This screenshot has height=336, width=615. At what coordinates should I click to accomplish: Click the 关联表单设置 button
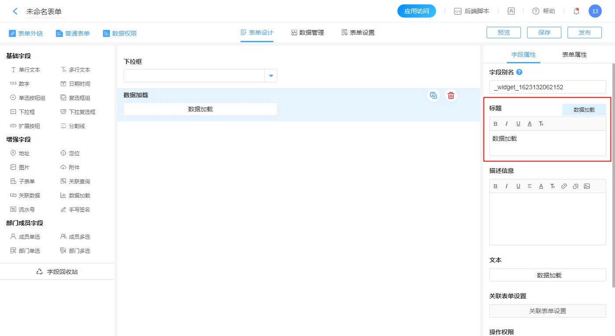pyautogui.click(x=547, y=311)
